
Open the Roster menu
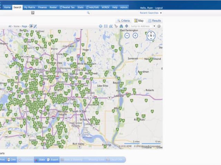53,7
